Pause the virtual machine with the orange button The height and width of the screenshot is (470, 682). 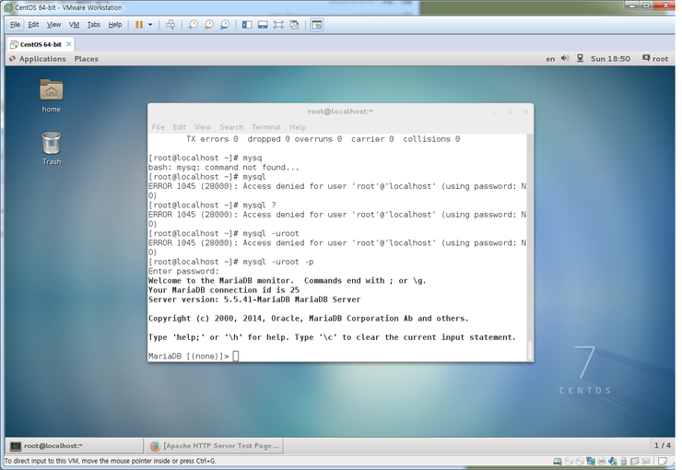click(x=139, y=25)
